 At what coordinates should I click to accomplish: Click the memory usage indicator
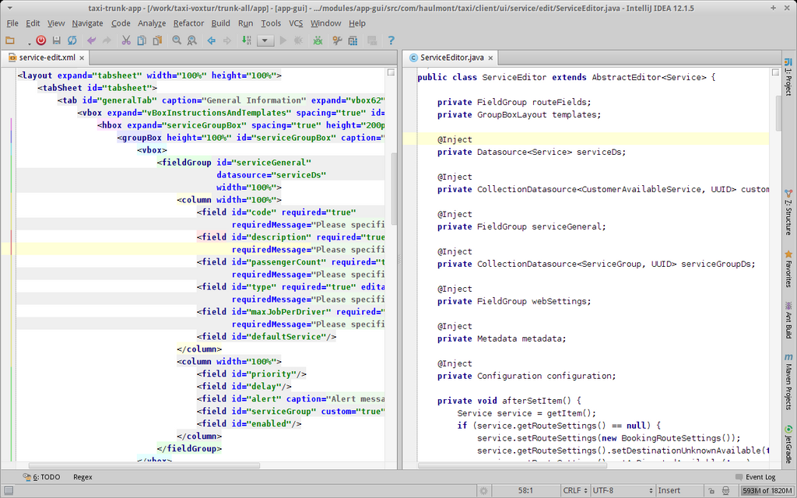(766, 491)
